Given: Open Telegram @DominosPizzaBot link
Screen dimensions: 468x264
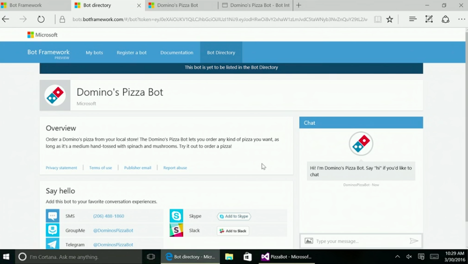Looking at the screenshot, I should point(113,245).
